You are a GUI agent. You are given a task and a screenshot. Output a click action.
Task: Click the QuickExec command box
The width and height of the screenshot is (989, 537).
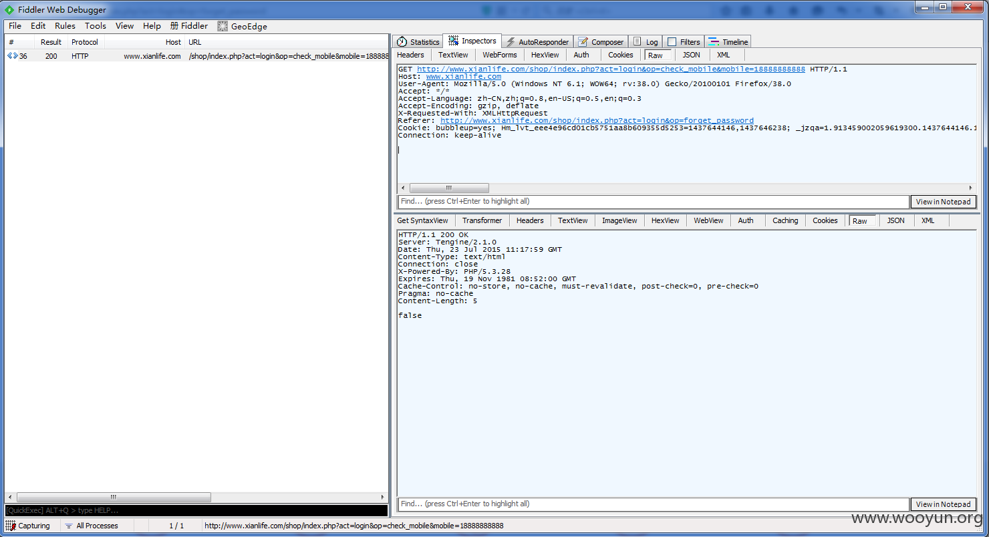click(196, 510)
